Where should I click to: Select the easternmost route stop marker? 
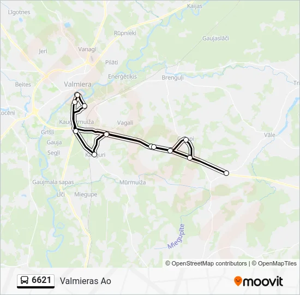click(226, 173)
